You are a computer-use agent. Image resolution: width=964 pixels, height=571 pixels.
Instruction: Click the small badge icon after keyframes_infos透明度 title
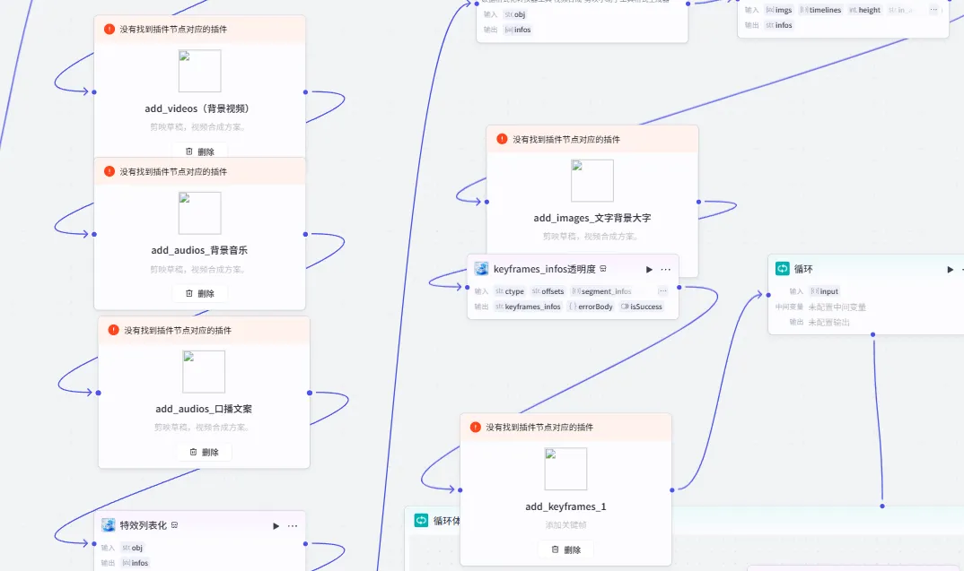coord(603,269)
